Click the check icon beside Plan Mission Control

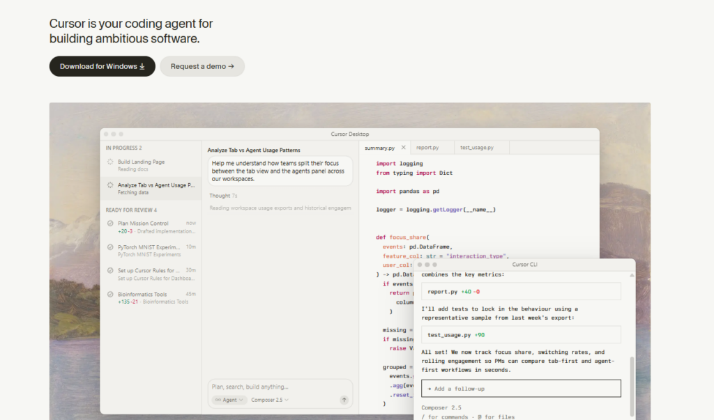pos(110,224)
